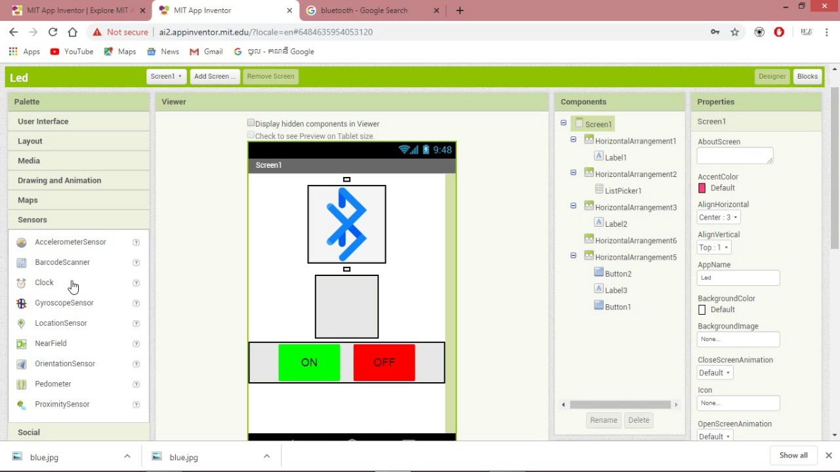
Task: Switch to the Blocks editor
Action: [x=807, y=76]
